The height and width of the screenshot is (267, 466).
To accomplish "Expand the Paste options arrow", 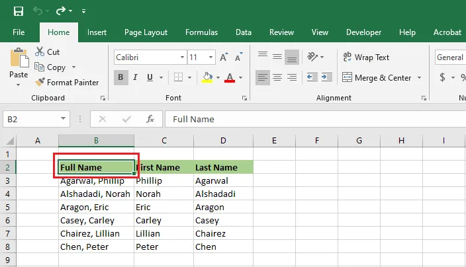I will (19, 85).
